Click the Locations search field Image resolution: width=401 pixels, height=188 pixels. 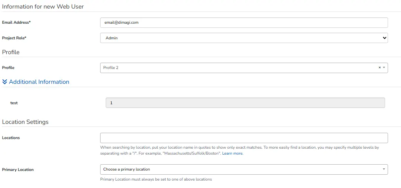(244, 138)
